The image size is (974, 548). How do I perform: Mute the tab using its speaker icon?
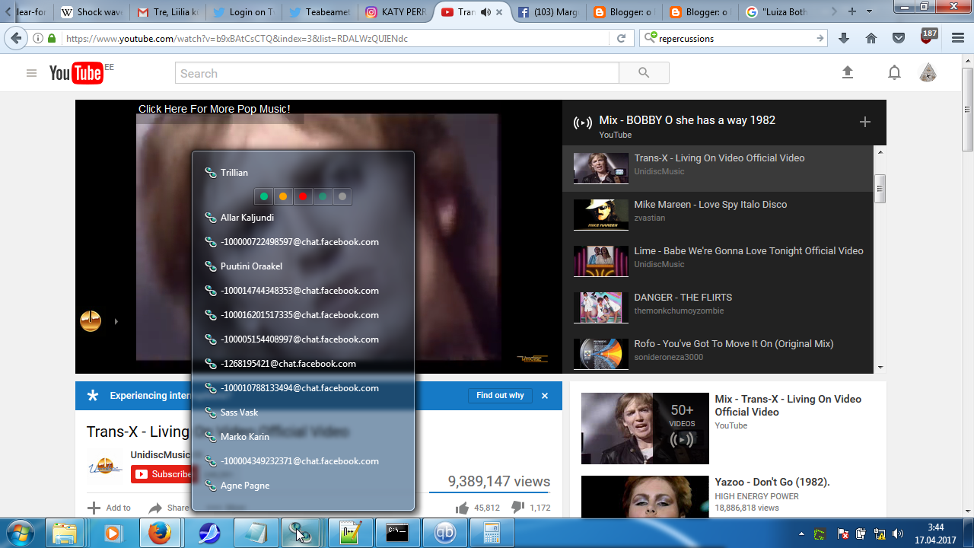click(x=486, y=12)
